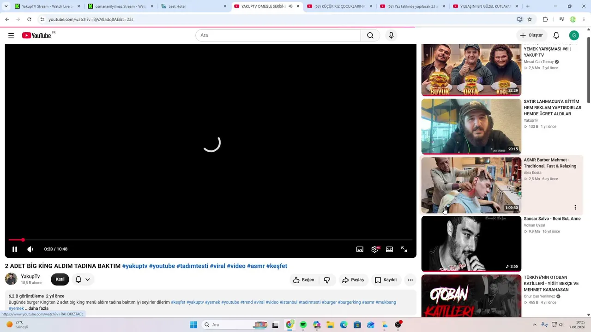
Task: Open the YakupTv channel avatar
Action: [11, 279]
